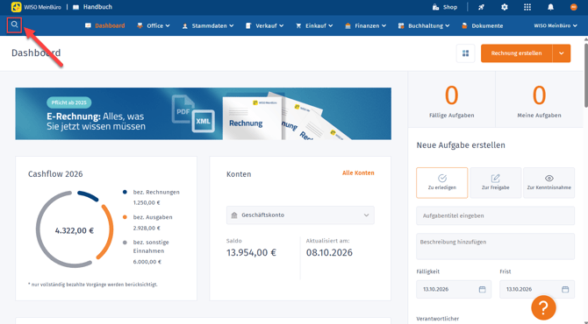Click the rocket icon in the top bar
Screen dimensions: 588x324
coord(481,7)
